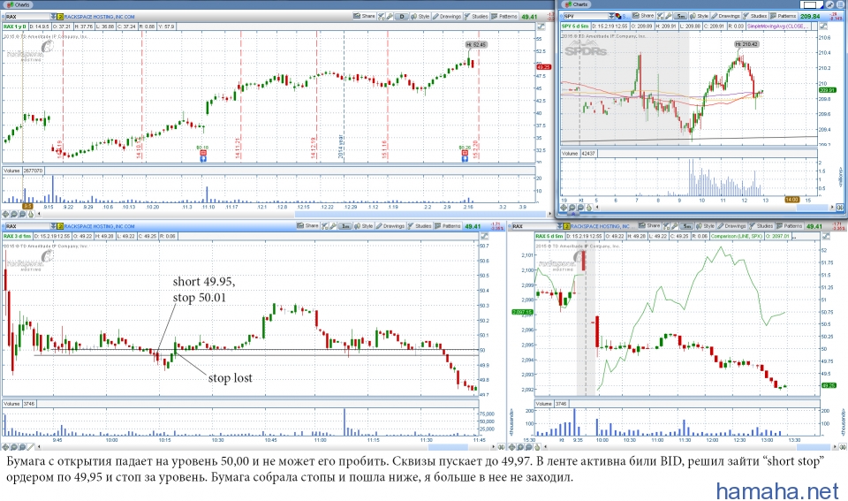Open Drawings menu in top RAX chart
Viewport: 848px width, 501px height.
click(446, 16)
